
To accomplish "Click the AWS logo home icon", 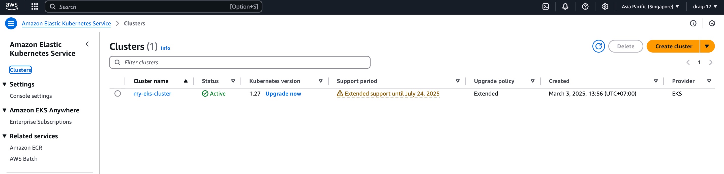I will (x=12, y=7).
